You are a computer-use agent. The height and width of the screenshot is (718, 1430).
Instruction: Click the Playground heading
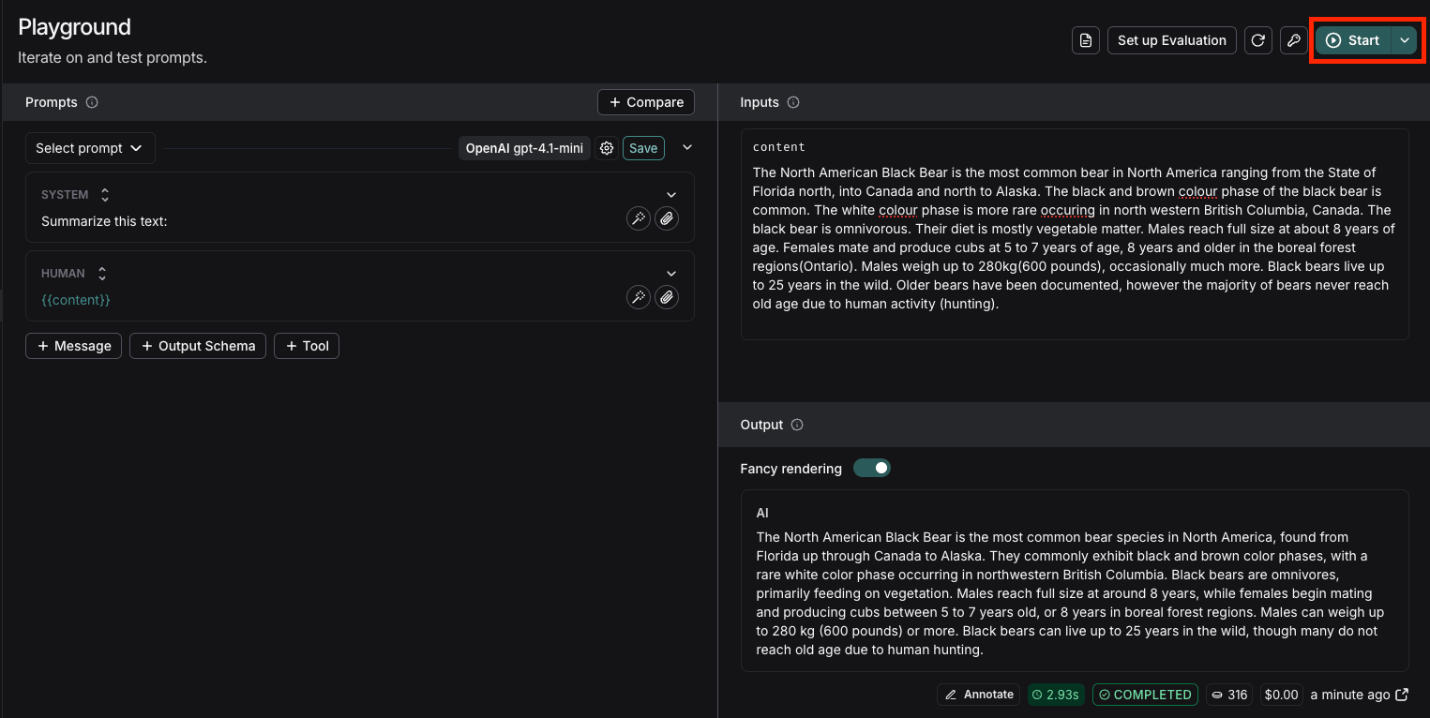point(75,27)
